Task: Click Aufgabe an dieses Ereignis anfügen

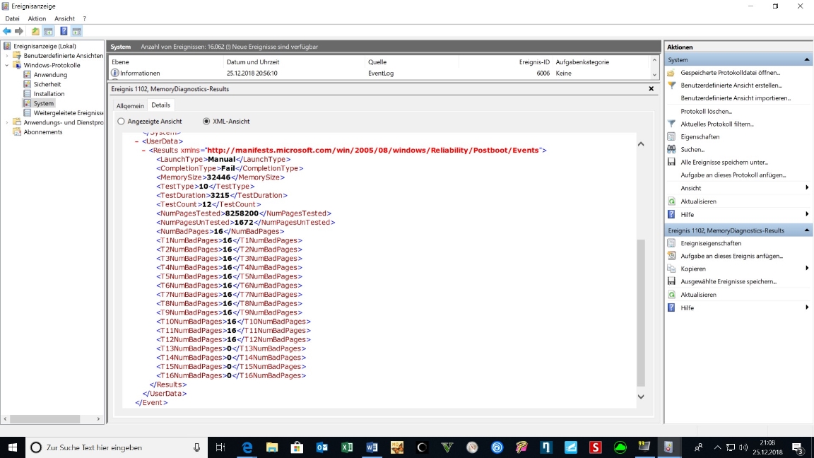Action: 731,256
